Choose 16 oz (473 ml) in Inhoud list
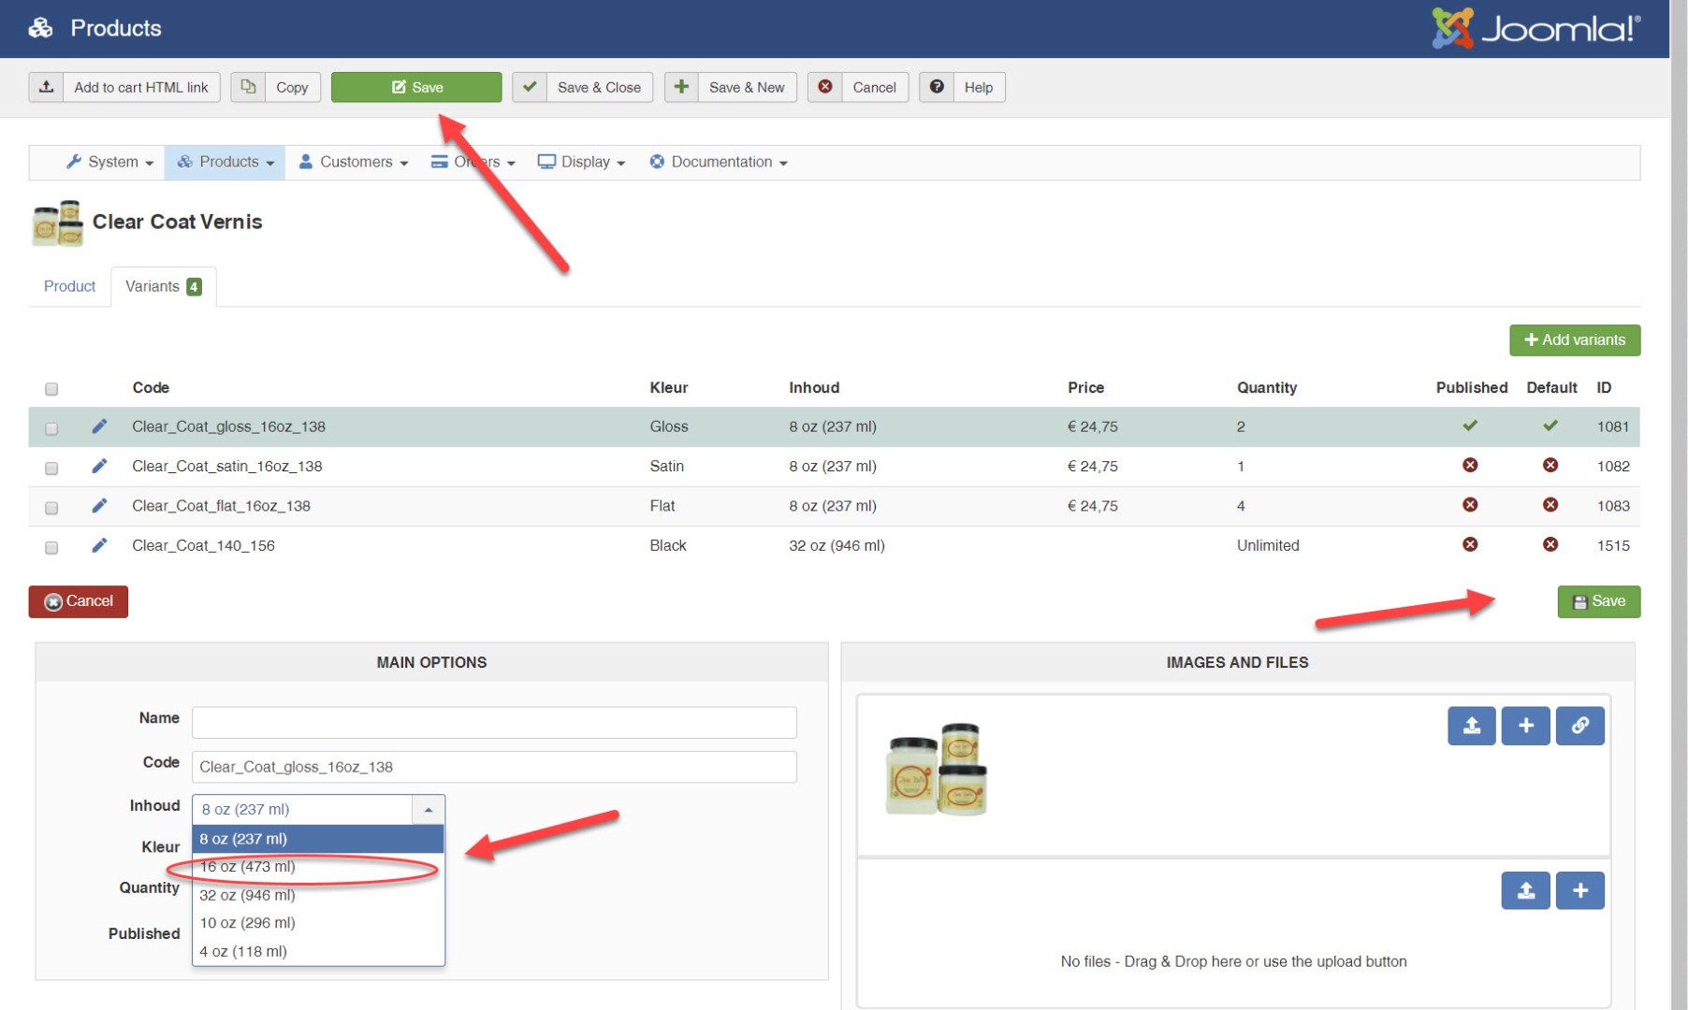 pos(318,867)
